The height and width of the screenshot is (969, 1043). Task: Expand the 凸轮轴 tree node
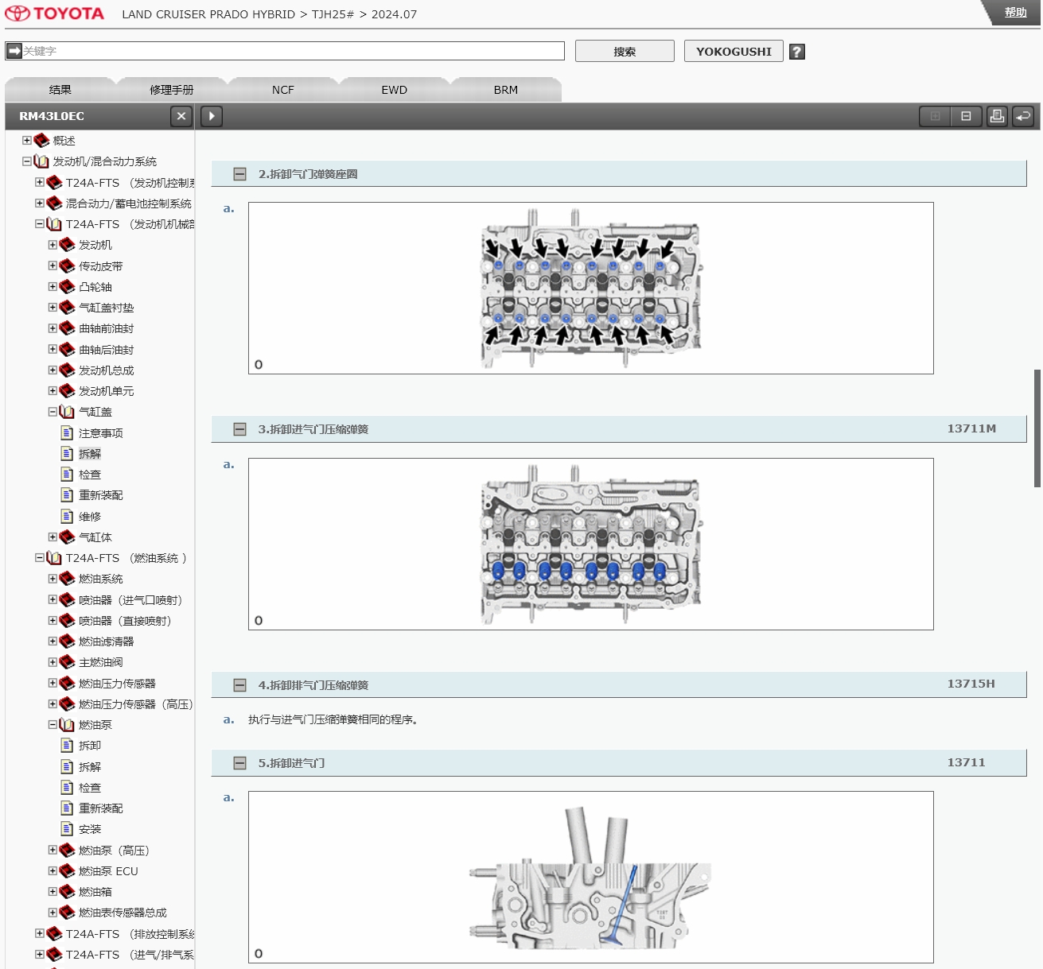pos(53,287)
